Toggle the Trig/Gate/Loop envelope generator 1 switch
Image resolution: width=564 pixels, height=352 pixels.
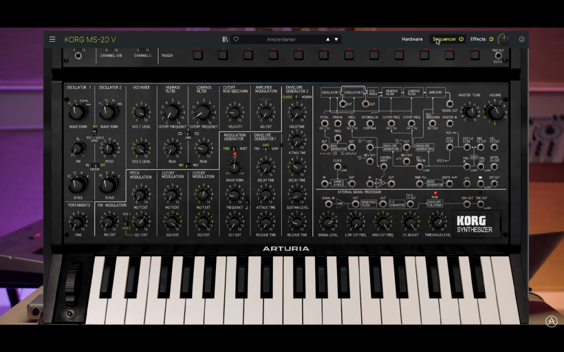[x=266, y=148]
